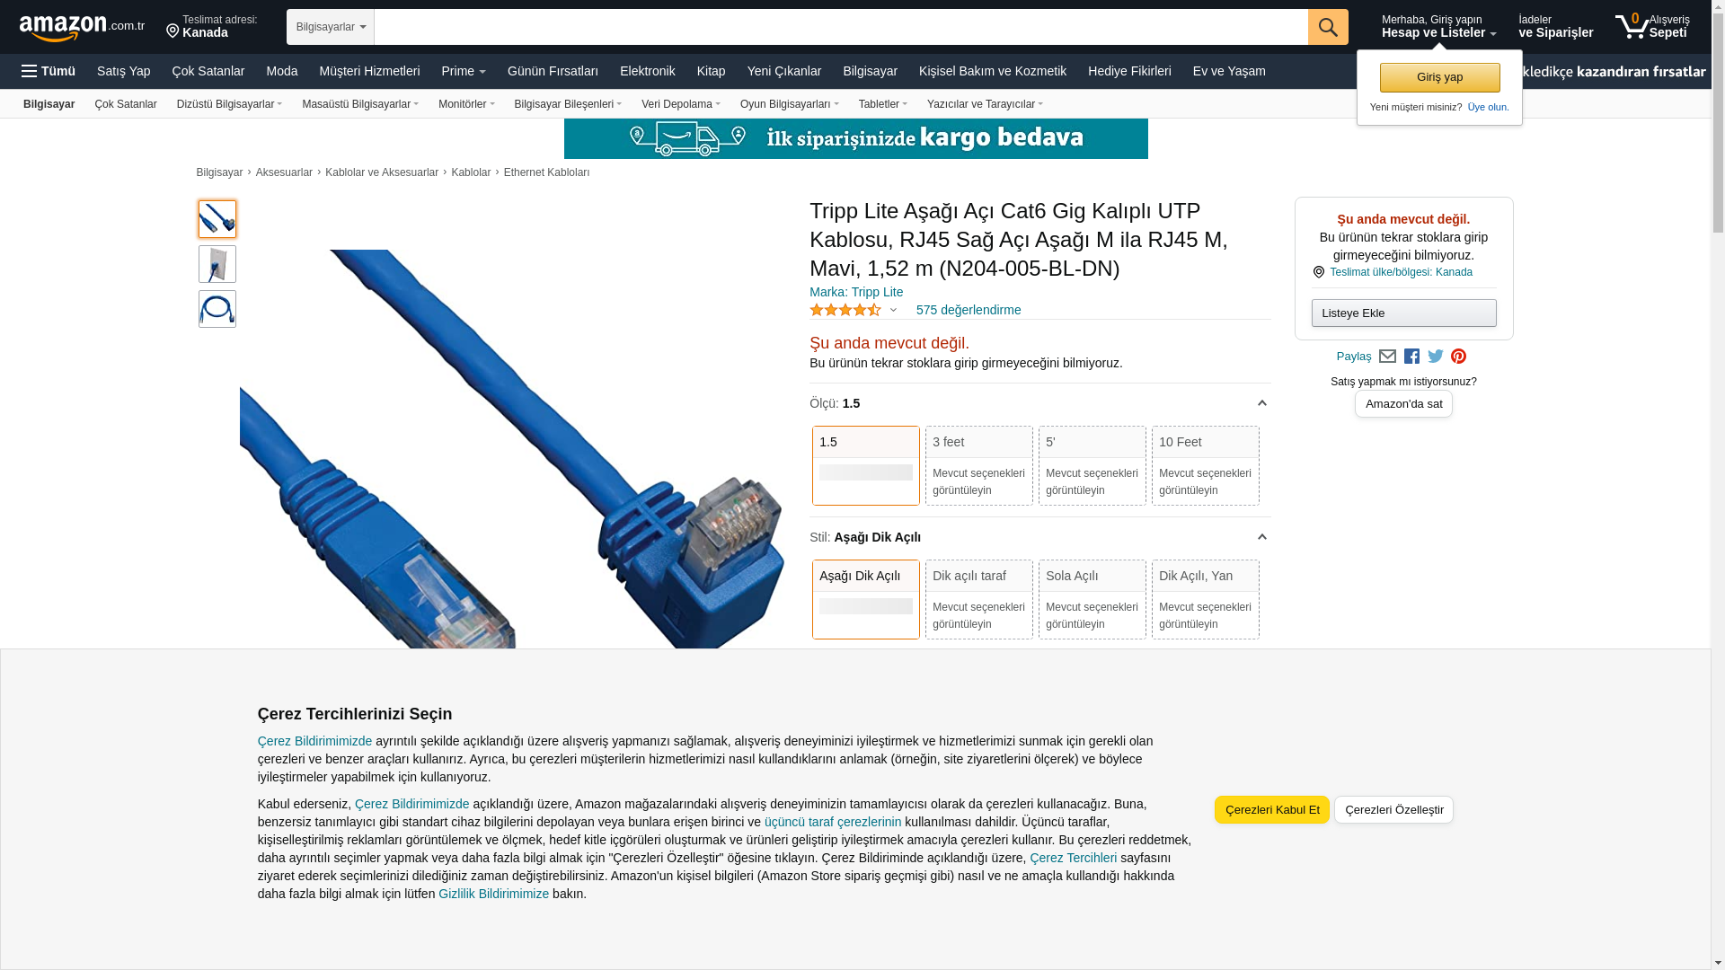The height and width of the screenshot is (970, 1725).
Task: Choose the Sola Açılı style option
Action: (x=1092, y=599)
